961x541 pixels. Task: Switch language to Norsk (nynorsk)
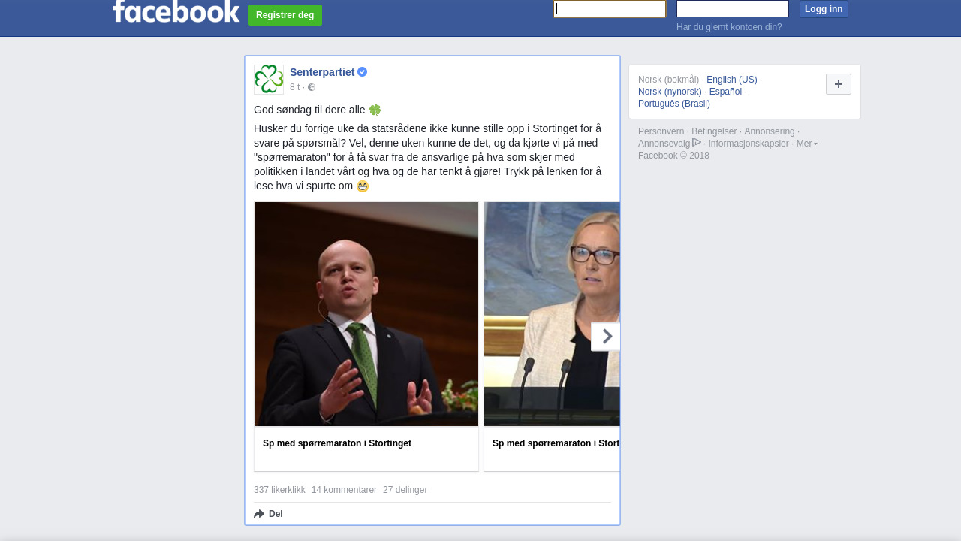click(670, 92)
